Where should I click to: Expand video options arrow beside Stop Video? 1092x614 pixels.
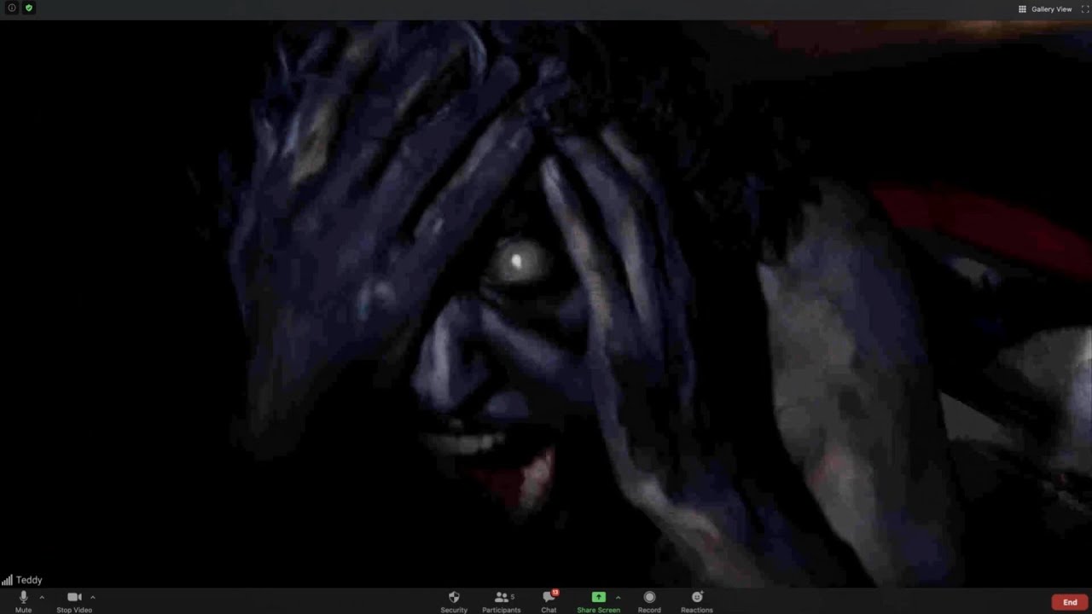[92, 597]
